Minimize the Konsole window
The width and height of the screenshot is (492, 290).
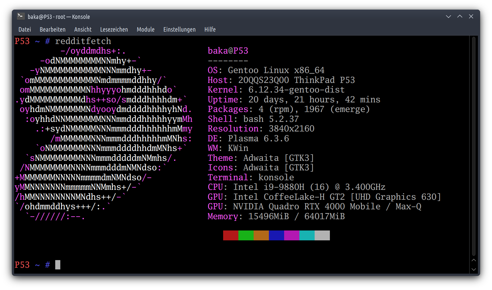[448, 17]
